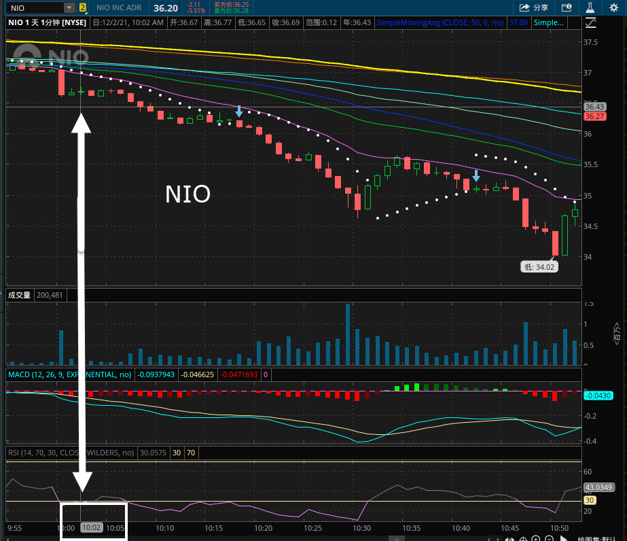
Task: Click the RSI oversold value 30 in header
Action: tap(177, 453)
